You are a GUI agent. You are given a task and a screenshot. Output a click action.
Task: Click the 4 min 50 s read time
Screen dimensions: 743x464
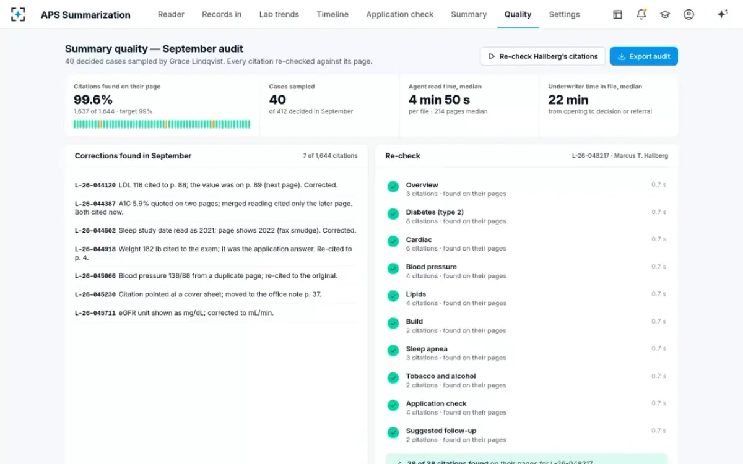(x=439, y=100)
